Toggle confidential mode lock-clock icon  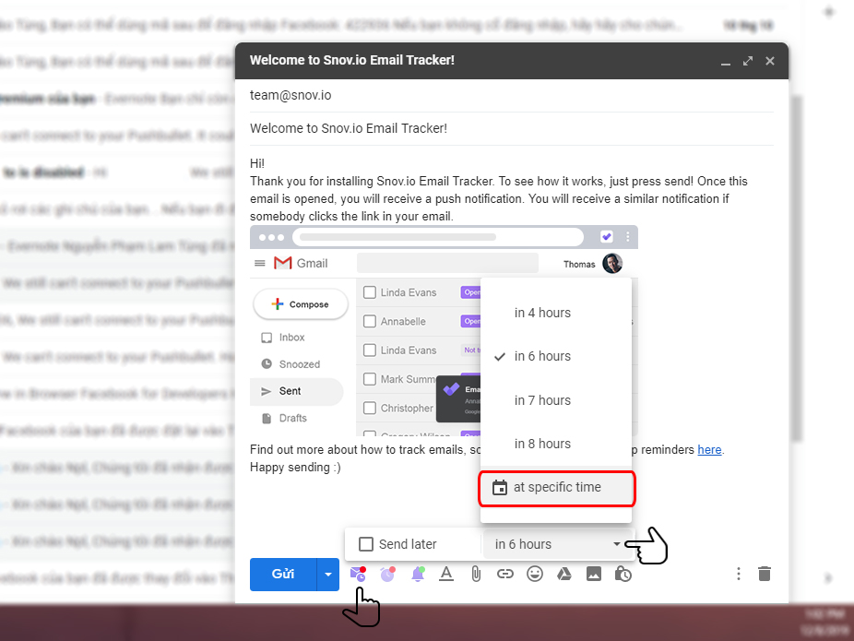pos(623,574)
